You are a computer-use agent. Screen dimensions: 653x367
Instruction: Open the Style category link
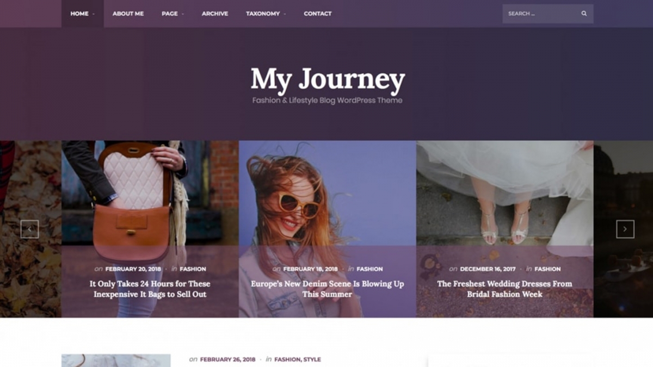312,359
